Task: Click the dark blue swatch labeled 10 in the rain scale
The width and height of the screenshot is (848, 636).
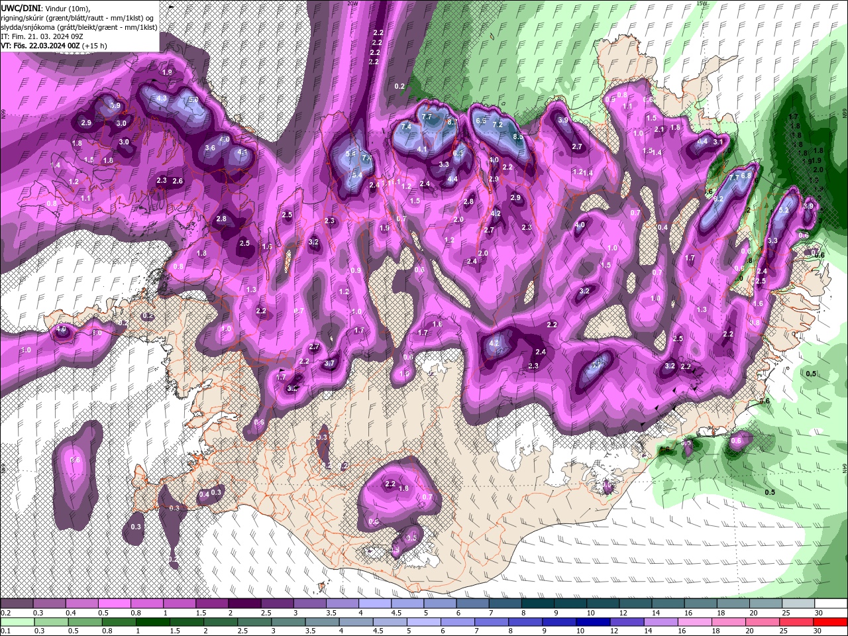Action: [x=593, y=622]
